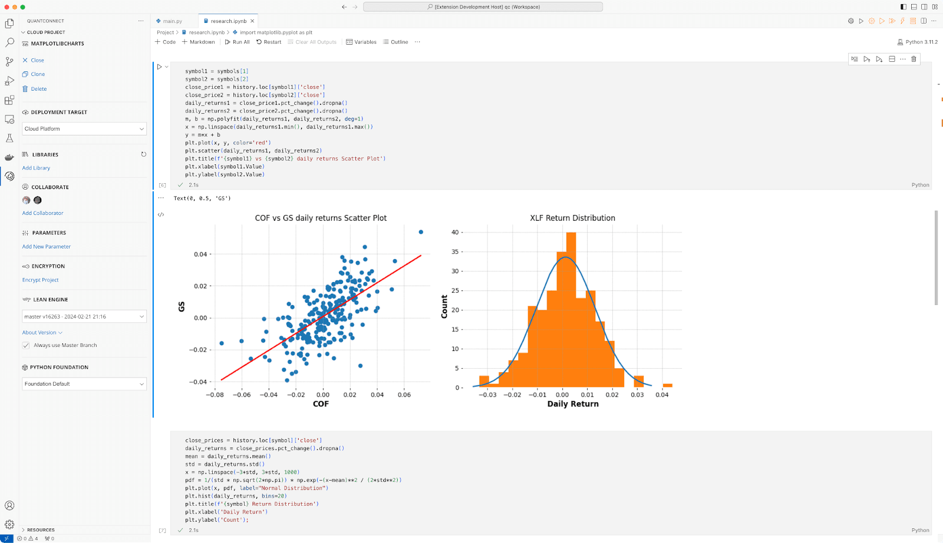Click Run All in notebook toolbar

pos(237,42)
